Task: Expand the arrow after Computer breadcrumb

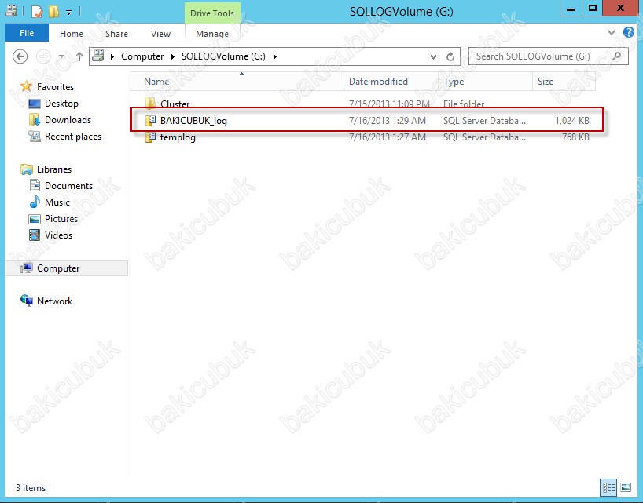Action: (173, 56)
